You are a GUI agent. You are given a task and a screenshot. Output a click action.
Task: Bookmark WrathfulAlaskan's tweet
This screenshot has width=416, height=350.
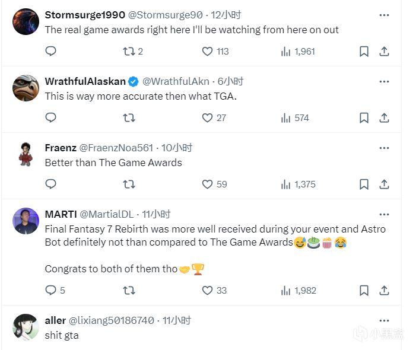point(364,118)
